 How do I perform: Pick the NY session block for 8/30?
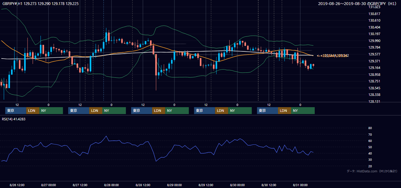(303, 111)
